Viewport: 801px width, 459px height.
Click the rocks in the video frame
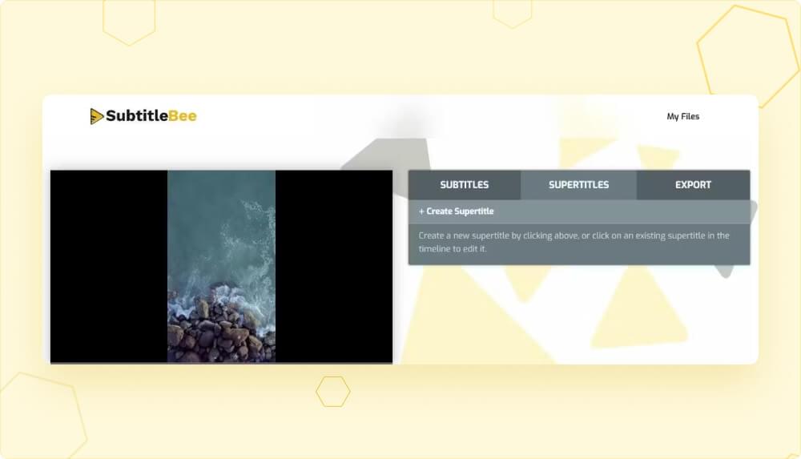tap(216, 332)
